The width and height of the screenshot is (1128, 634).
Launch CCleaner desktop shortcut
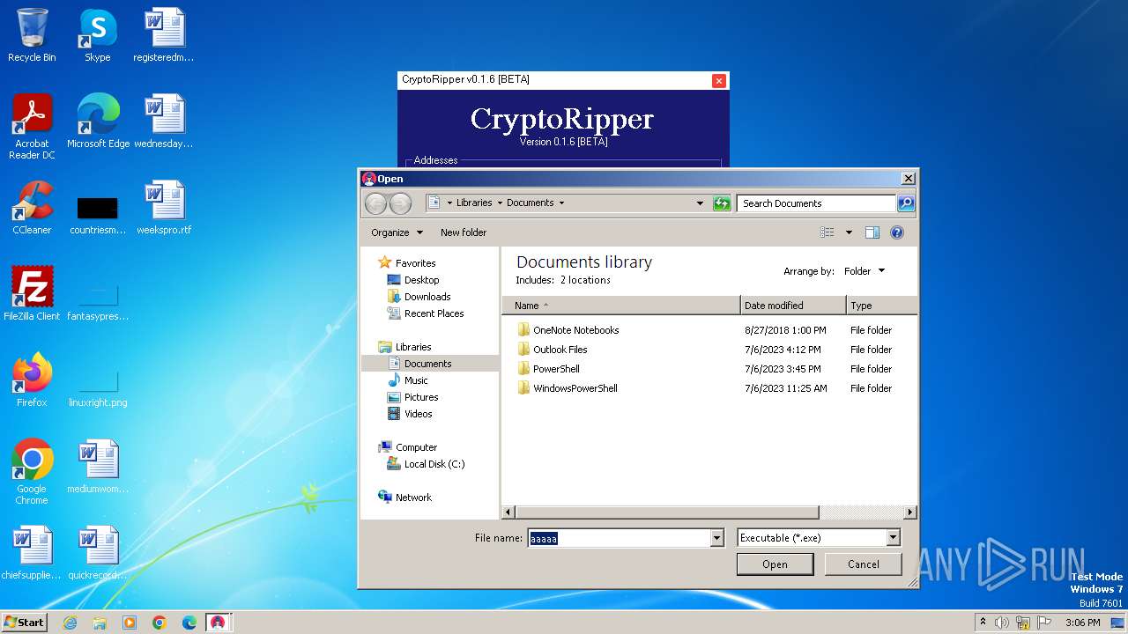32,208
